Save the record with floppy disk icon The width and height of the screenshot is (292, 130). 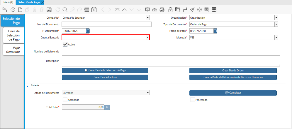[49, 10]
